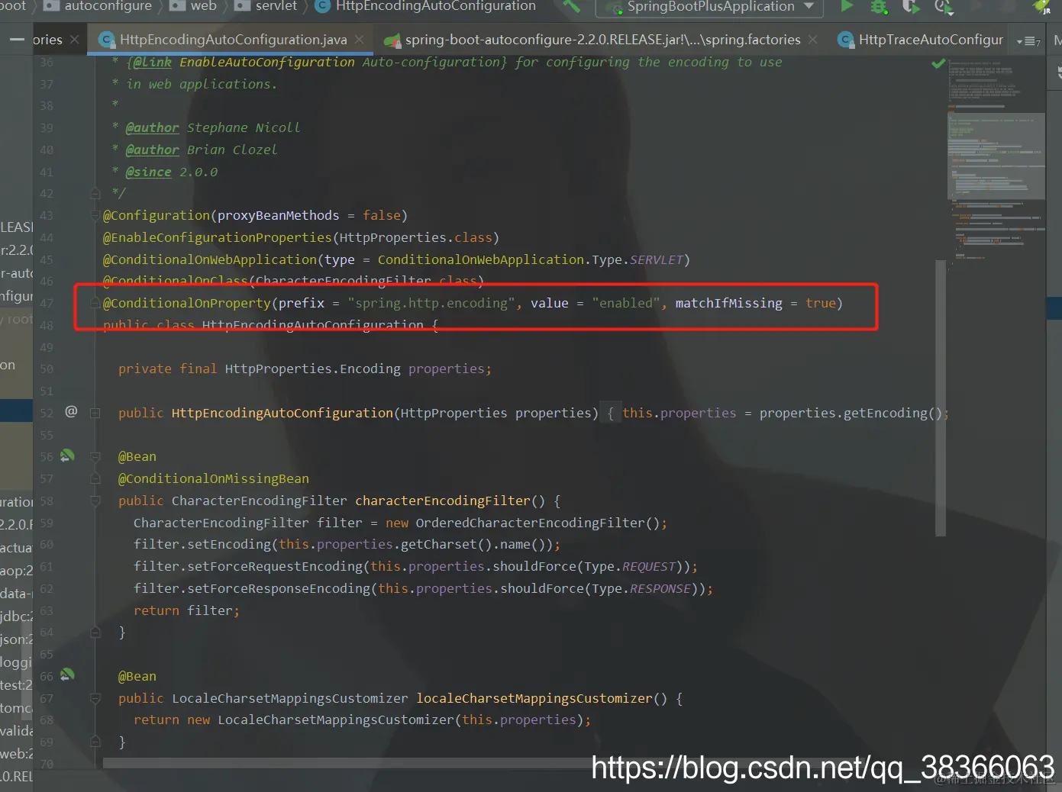The width and height of the screenshot is (1062, 792).
Task: Show hidden editor tabs list
Action: 1028,40
